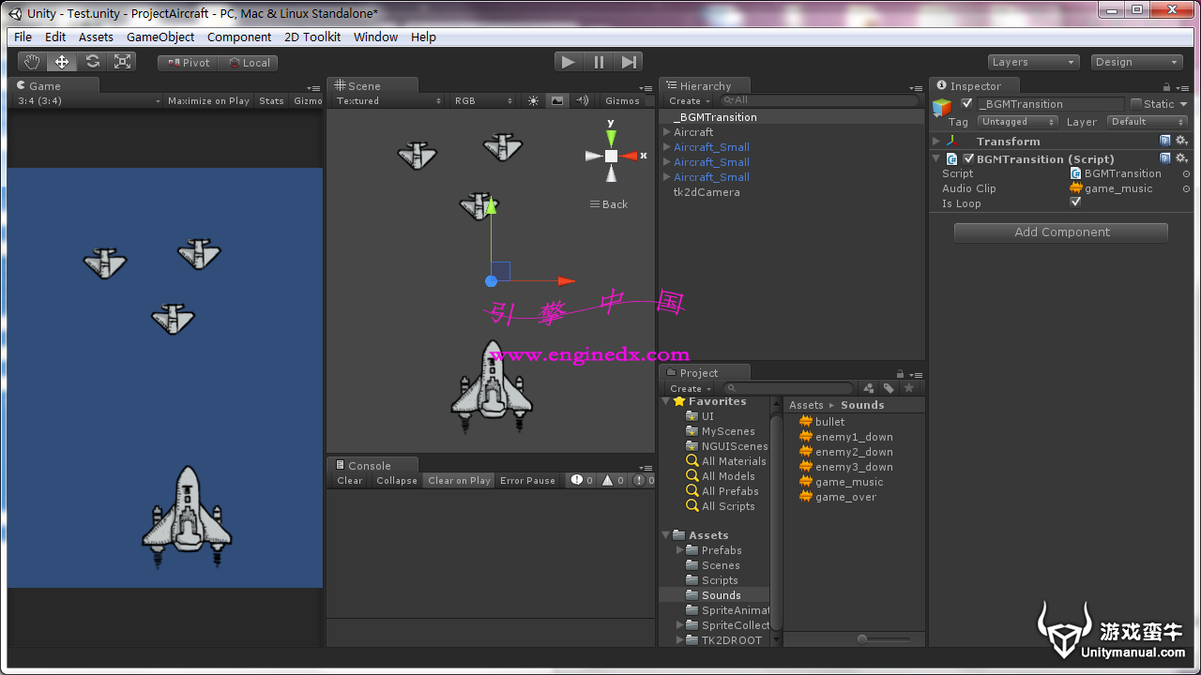The height and width of the screenshot is (675, 1201).
Task: Open the Hierarchy panel options menu
Action: pyautogui.click(x=915, y=88)
